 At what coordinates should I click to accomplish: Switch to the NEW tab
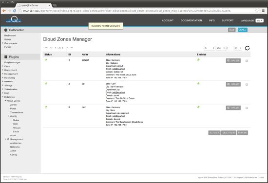point(232,30)
